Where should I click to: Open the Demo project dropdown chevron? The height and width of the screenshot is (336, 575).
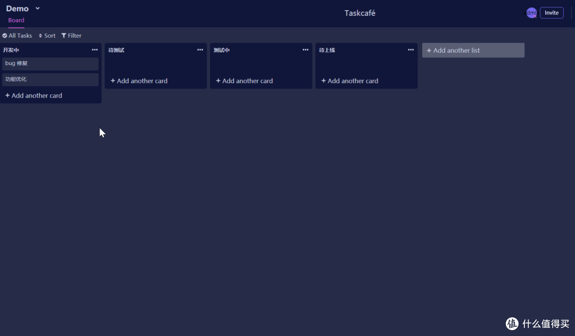(37, 8)
